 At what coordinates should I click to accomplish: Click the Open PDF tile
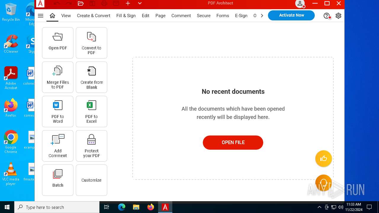tap(58, 43)
